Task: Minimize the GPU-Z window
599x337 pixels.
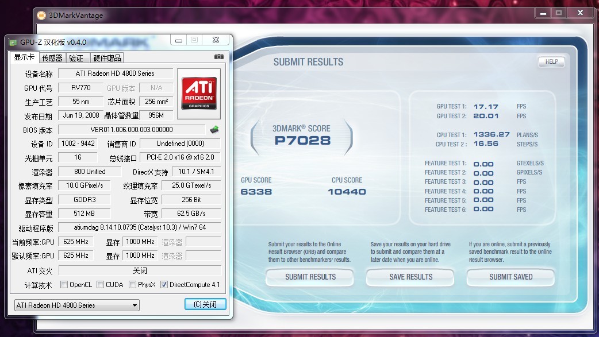Action: 180,40
